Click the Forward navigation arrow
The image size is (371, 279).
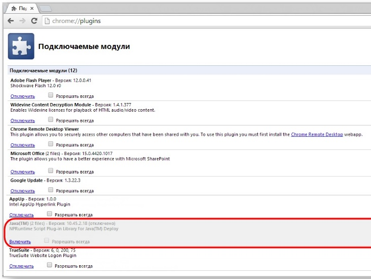coord(22,21)
